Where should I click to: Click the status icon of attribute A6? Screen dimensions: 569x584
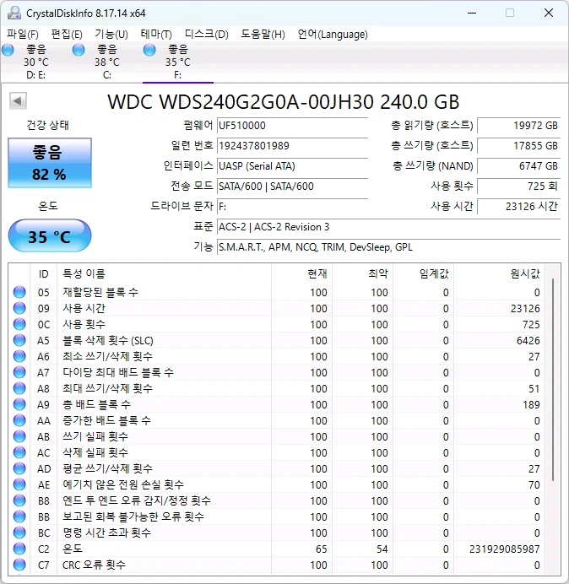pos(19,356)
